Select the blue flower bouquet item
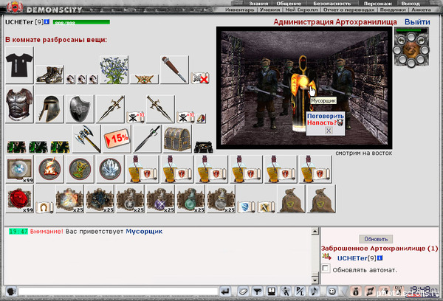The image size is (443, 301). 114,70
